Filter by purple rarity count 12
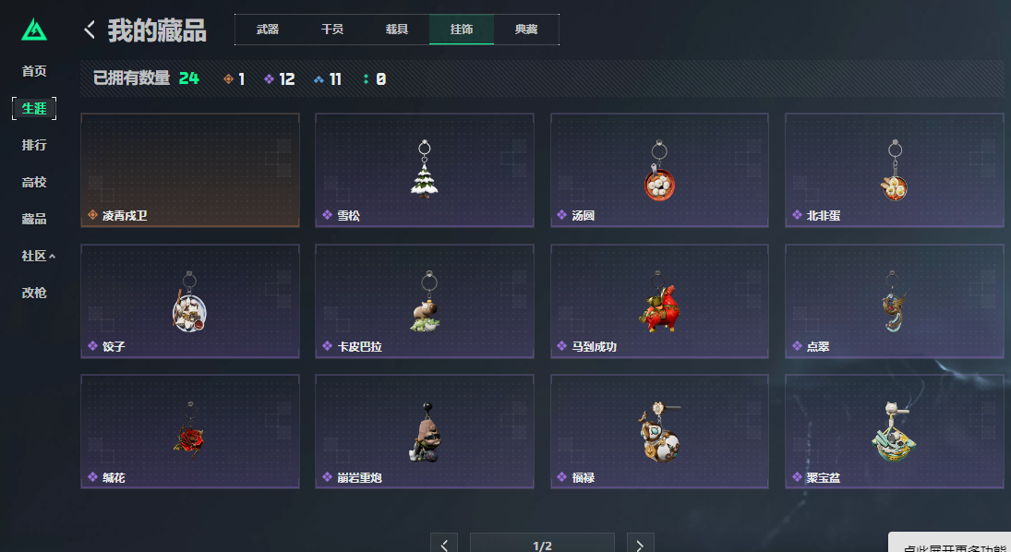 [279, 79]
